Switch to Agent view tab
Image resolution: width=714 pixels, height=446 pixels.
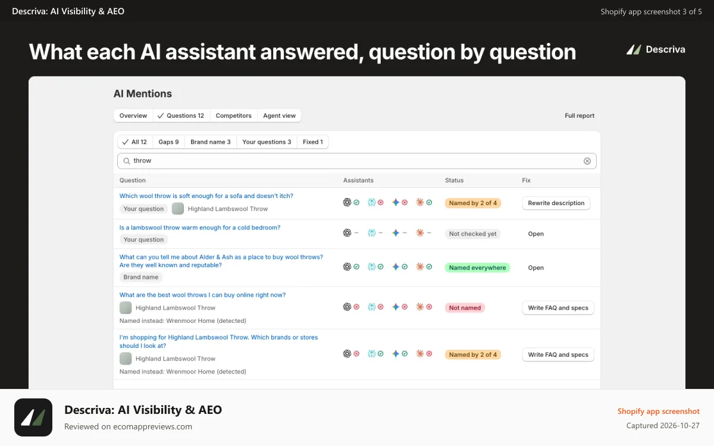tap(279, 115)
